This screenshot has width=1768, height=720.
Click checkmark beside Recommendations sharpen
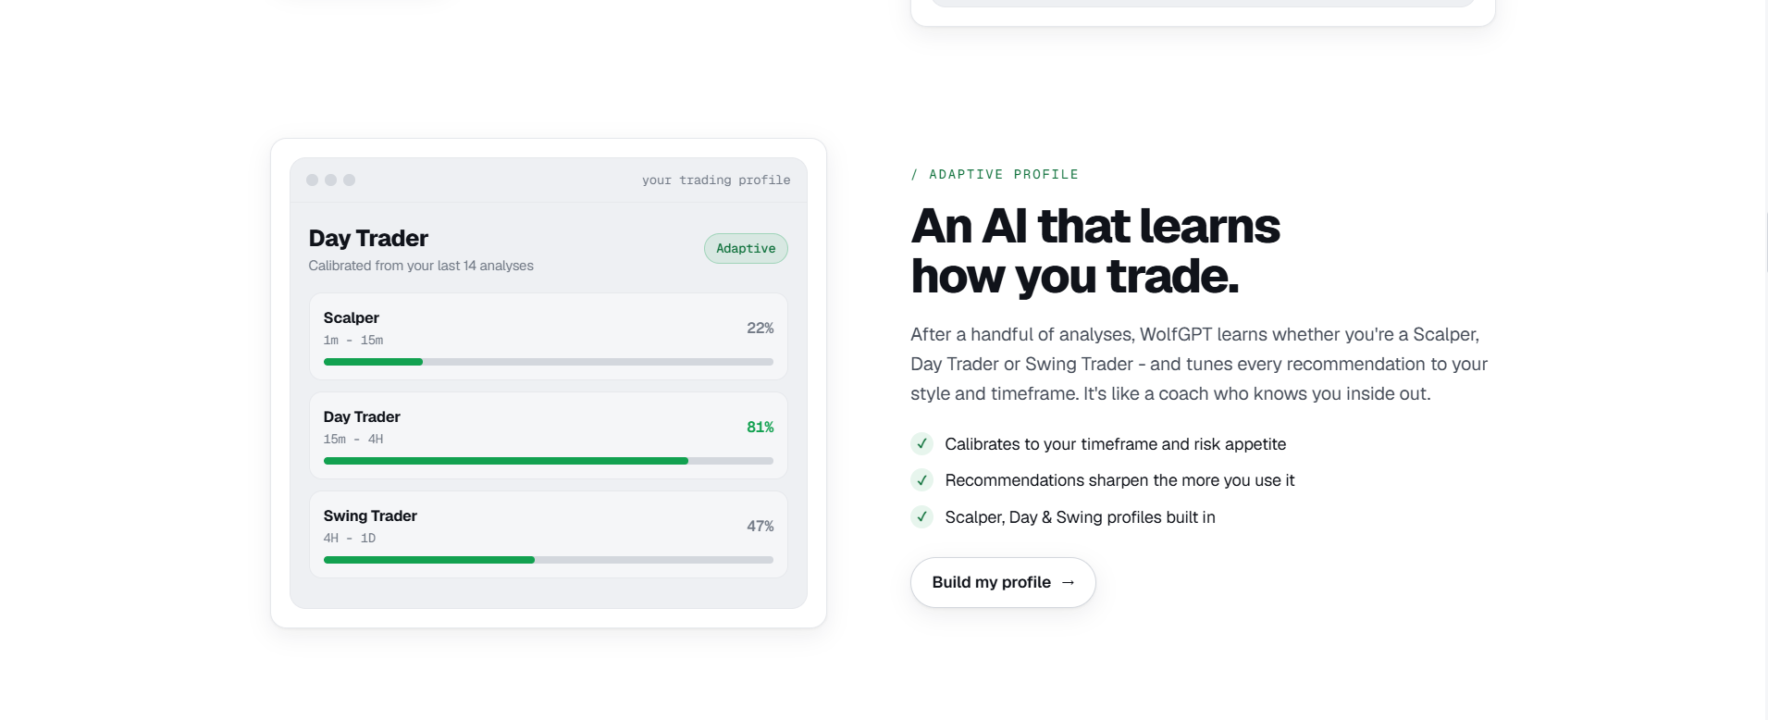click(x=921, y=479)
